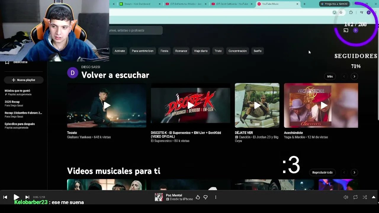Bookmark this page with the star icon
The image size is (379, 213).
click(341, 12)
